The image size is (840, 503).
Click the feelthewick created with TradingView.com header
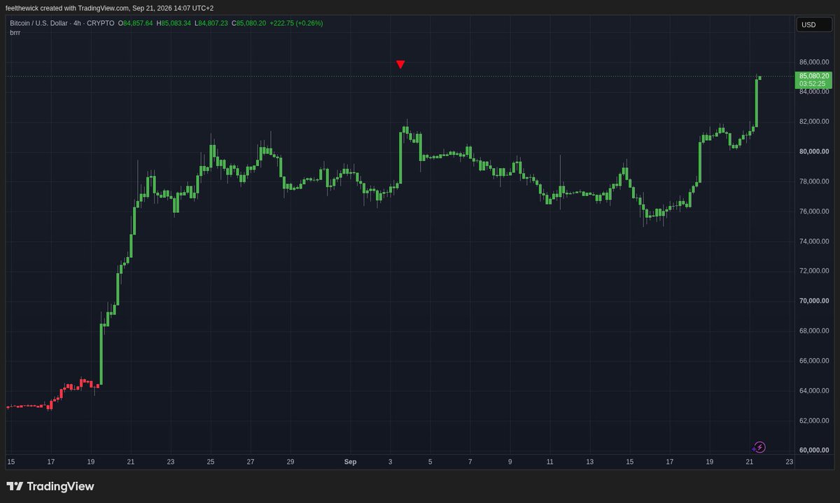[x=109, y=8]
